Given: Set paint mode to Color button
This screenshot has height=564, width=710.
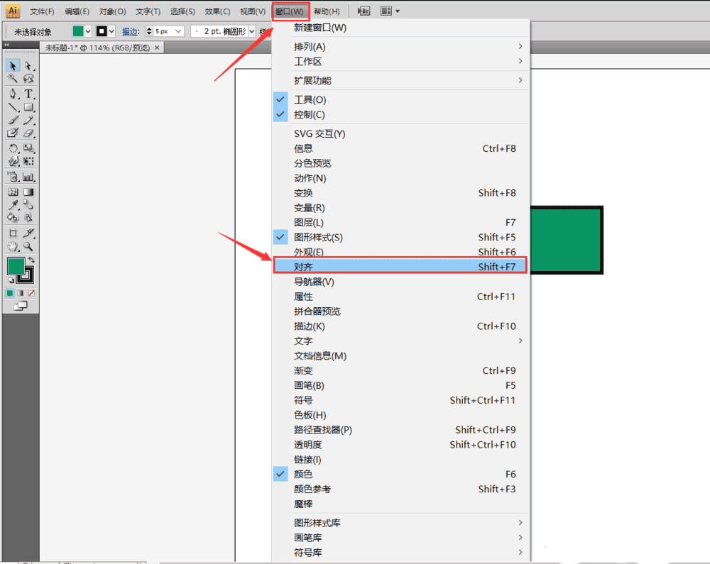Looking at the screenshot, I should tap(10, 293).
